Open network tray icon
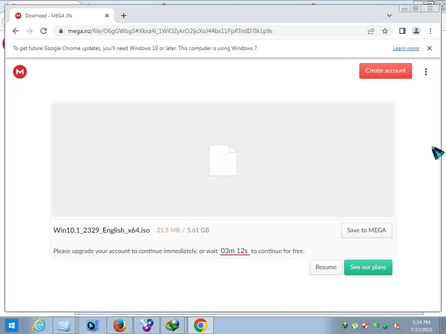 coord(386,326)
